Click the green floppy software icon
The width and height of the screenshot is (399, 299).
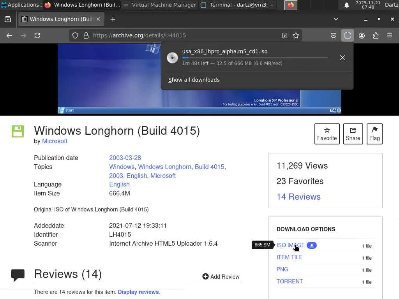pos(18,131)
